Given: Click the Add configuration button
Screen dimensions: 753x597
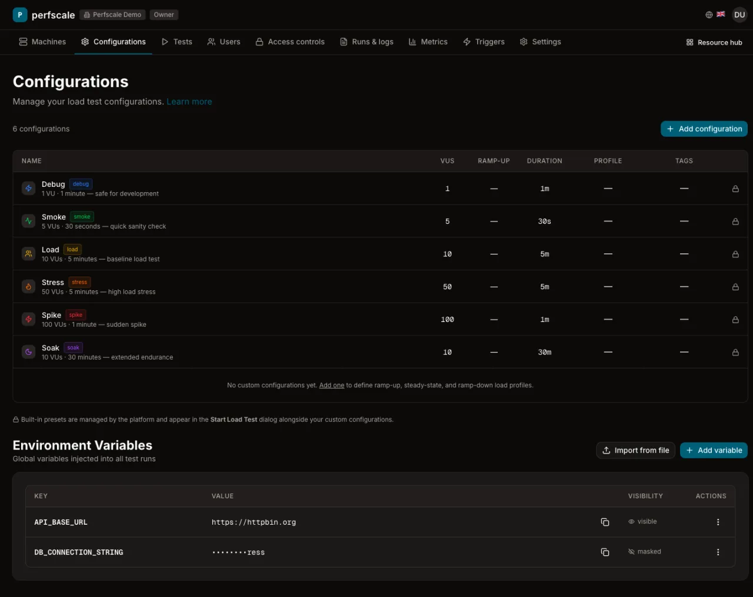Looking at the screenshot, I should [704, 129].
